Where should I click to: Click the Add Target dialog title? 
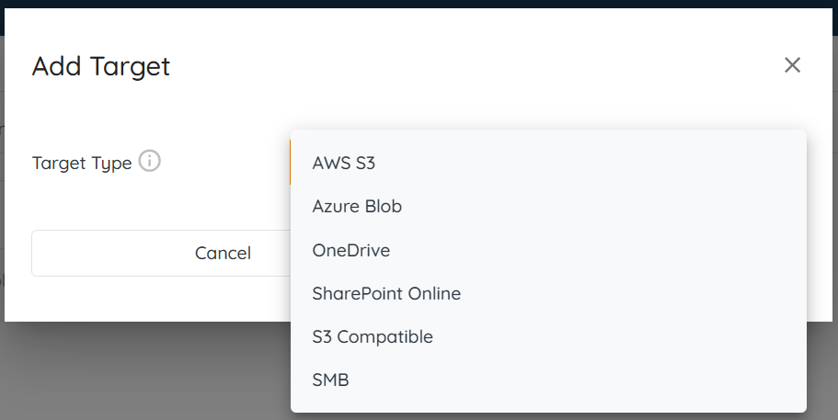click(101, 66)
